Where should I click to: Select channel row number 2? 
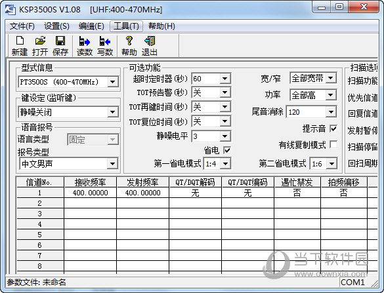tap(39, 203)
